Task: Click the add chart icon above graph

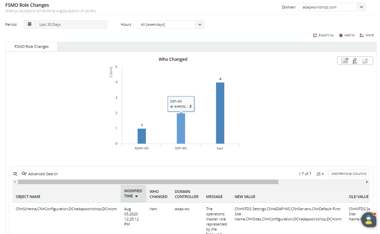Action: 345,60
